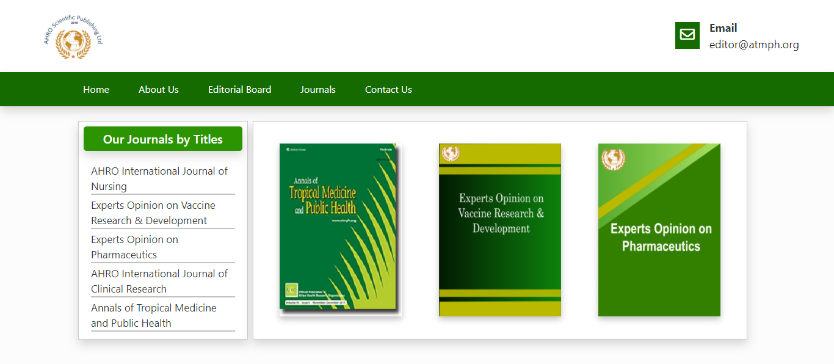Click the Annals of Tropical Medicine cover
The width and height of the screenshot is (834, 364).
(340, 230)
